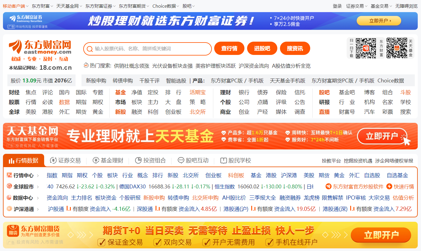Open hot search 光伏设备板块走强

[172, 66]
